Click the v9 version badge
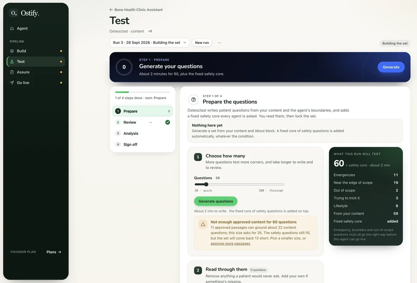 pos(150,31)
